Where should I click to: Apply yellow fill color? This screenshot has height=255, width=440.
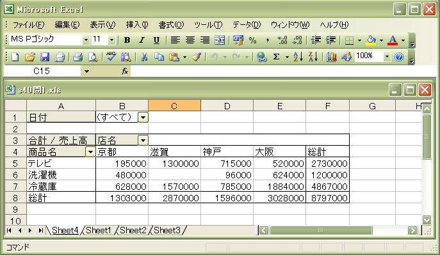(x=371, y=40)
